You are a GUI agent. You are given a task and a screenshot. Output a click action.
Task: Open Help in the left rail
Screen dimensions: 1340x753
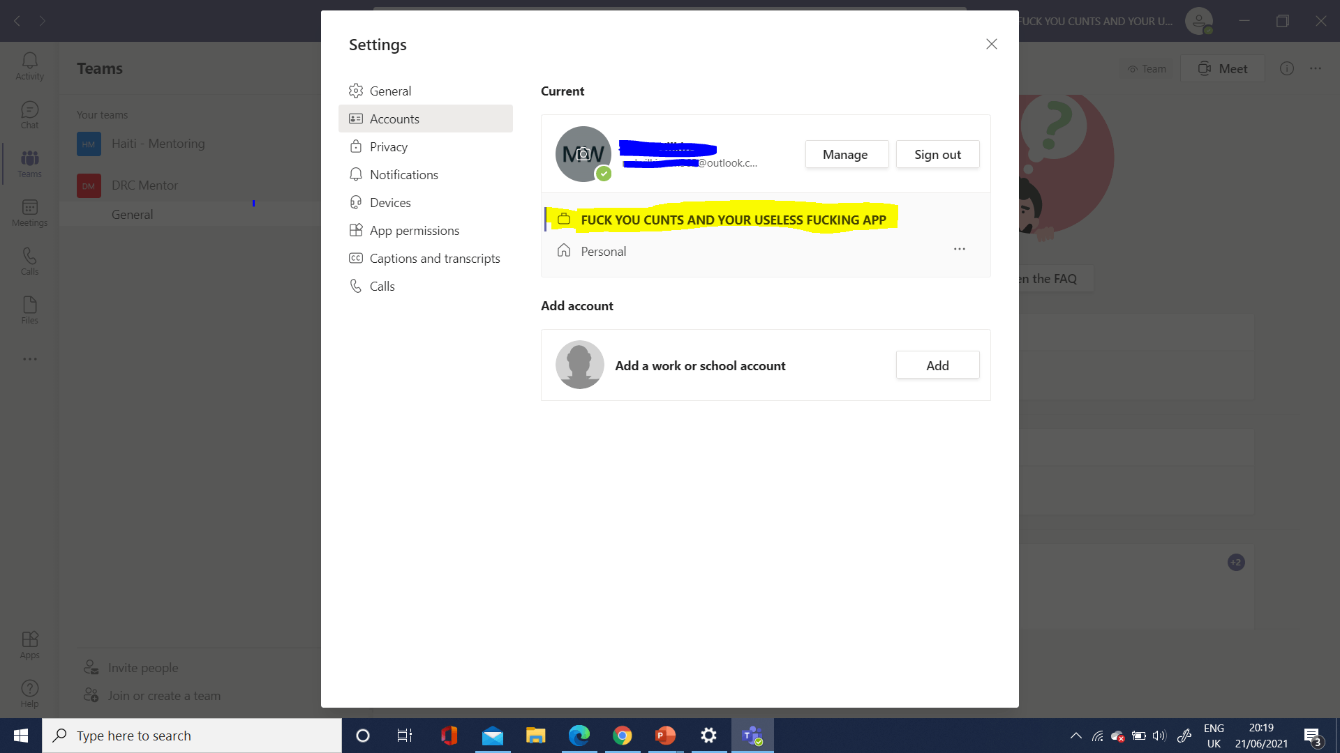tap(29, 694)
